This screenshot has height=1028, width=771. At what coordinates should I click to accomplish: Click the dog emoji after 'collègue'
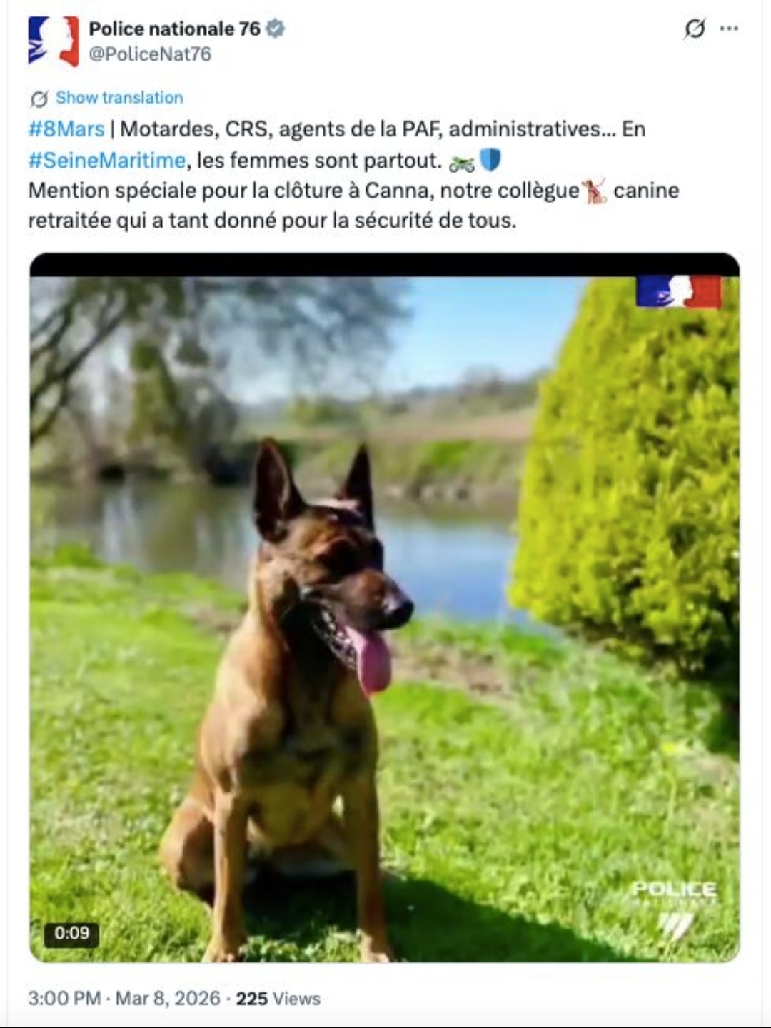point(594,191)
